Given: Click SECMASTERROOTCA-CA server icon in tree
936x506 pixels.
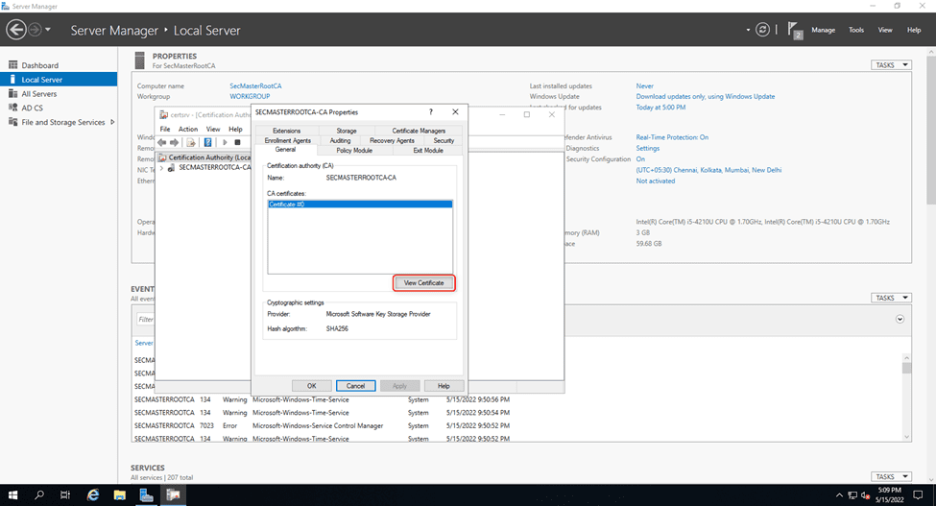Looking at the screenshot, I should click(171, 168).
